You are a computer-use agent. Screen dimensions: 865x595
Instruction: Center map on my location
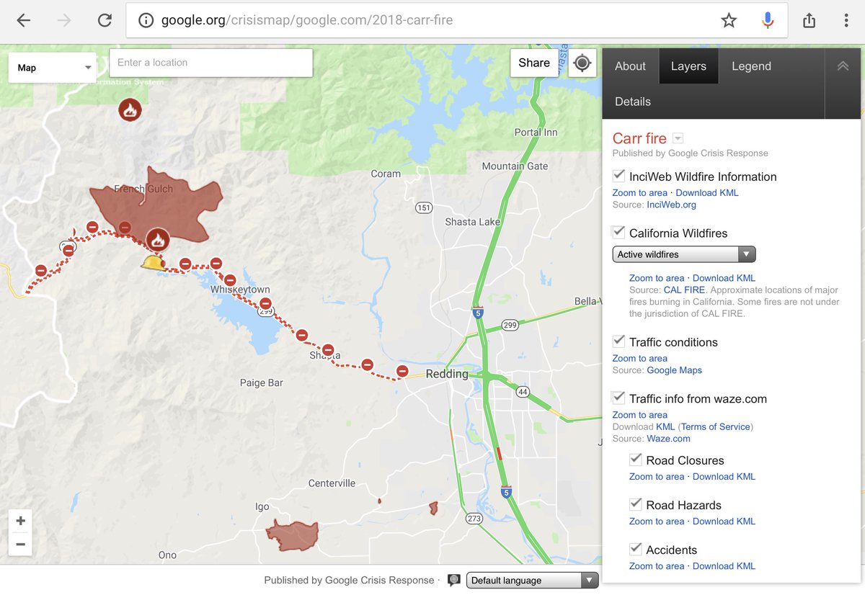[582, 63]
